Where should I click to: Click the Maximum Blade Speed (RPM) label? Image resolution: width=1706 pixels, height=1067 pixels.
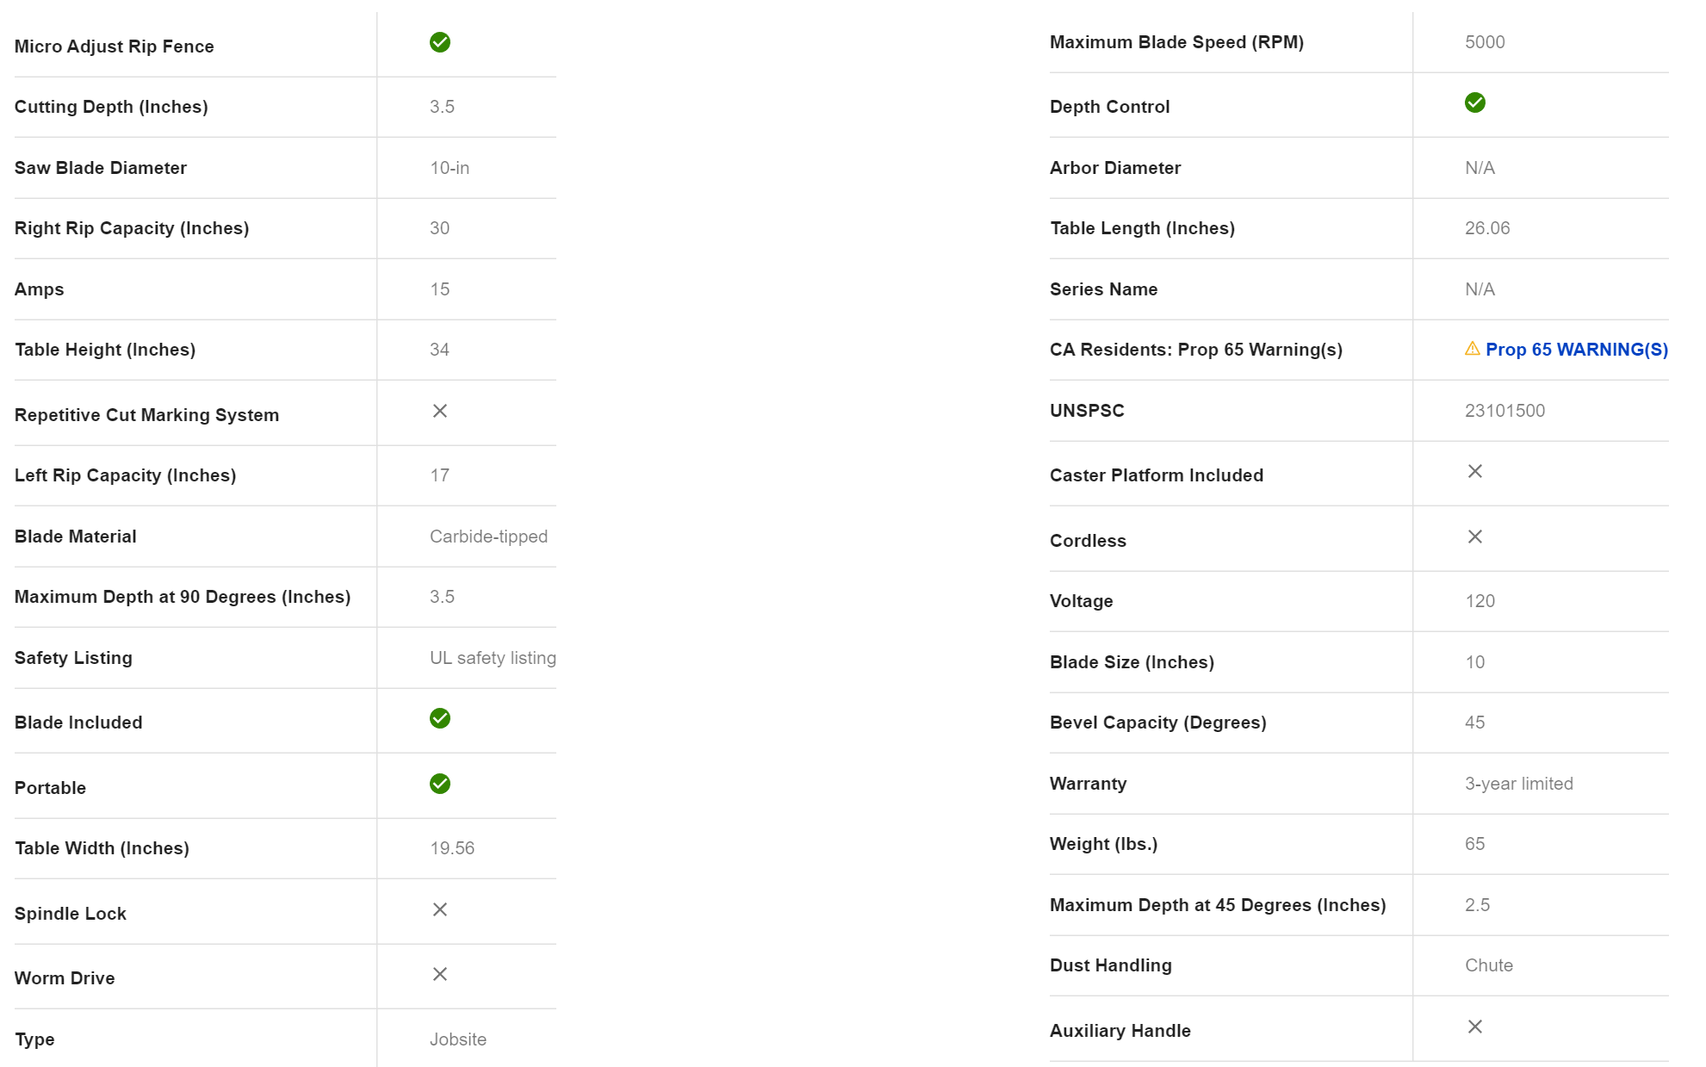pos(1176,42)
